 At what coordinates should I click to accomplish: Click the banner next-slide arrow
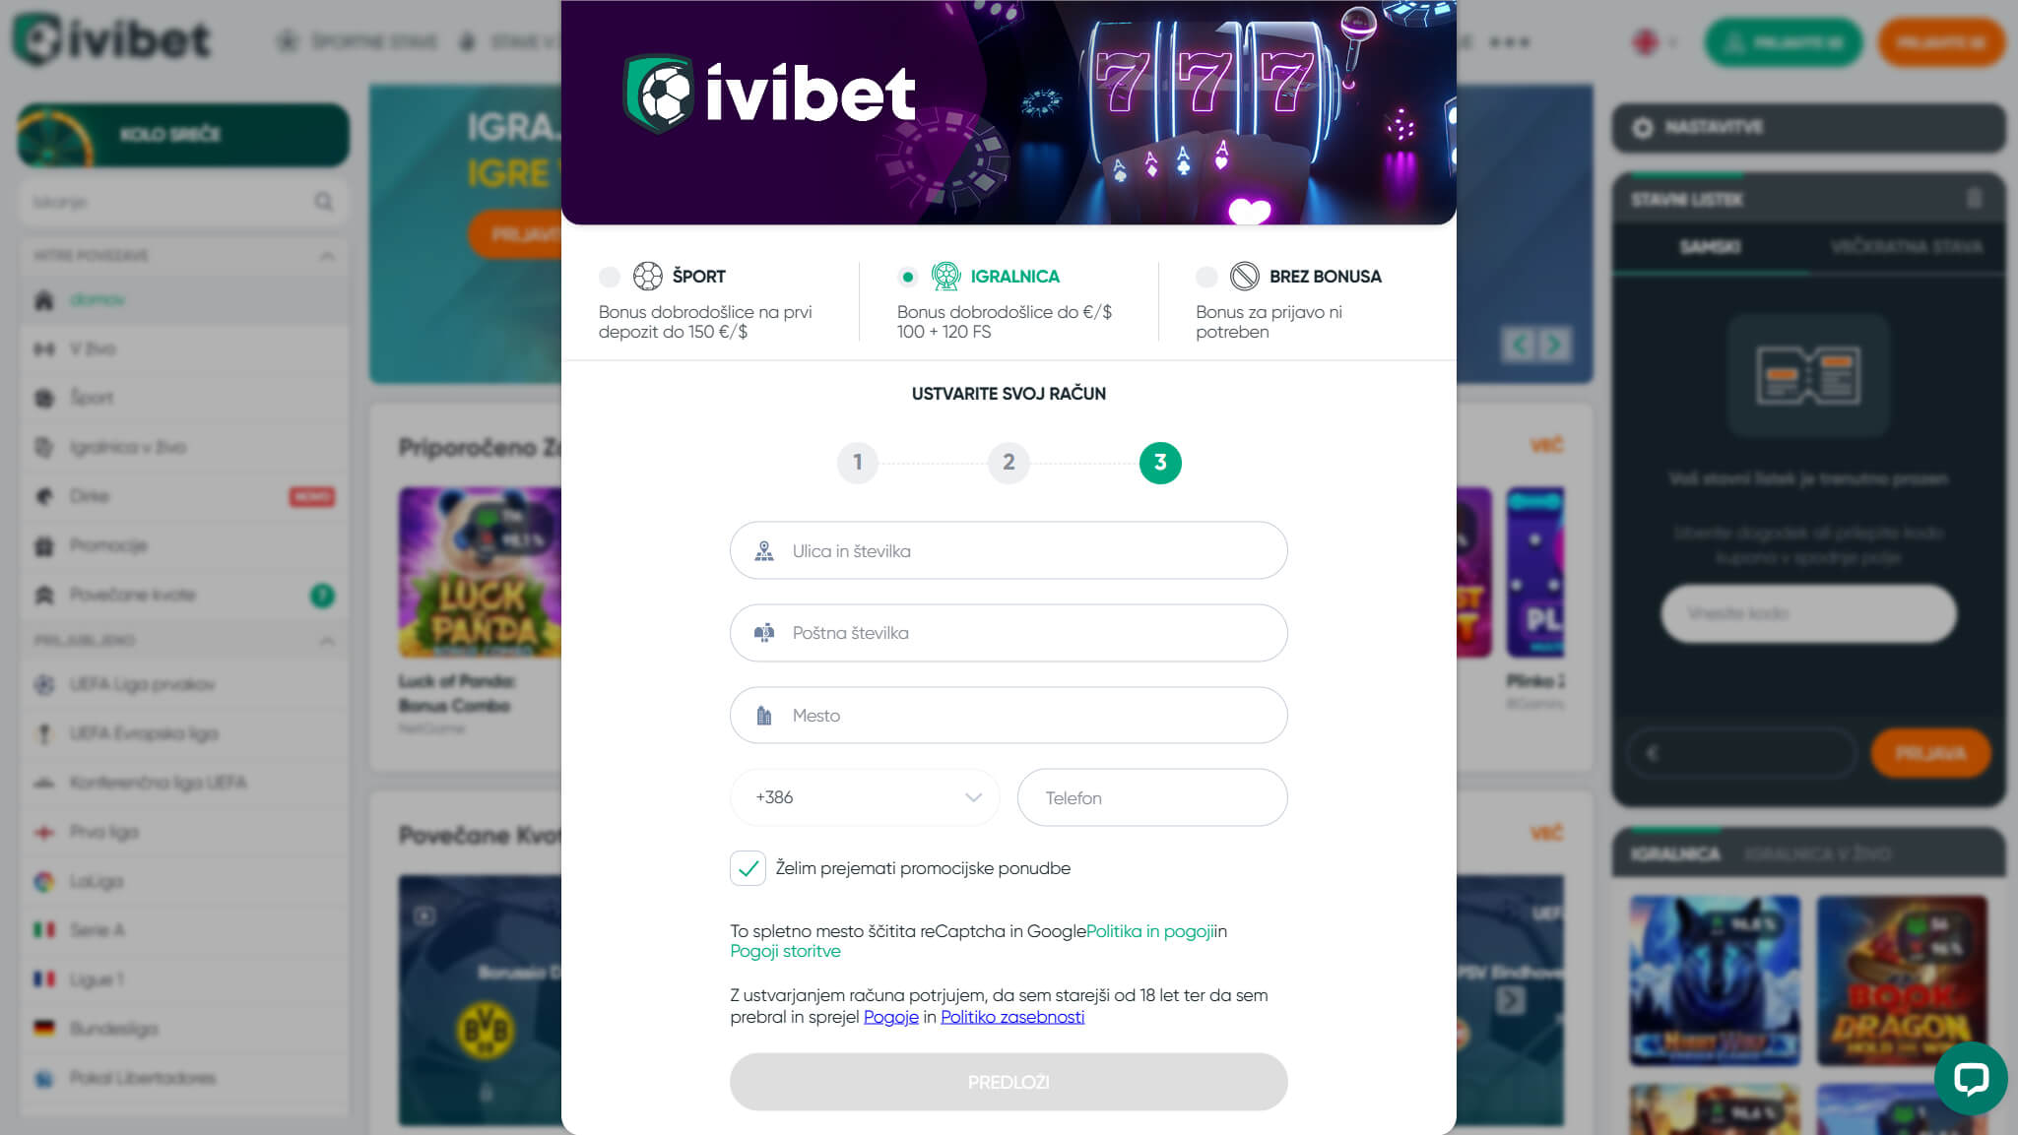[1553, 345]
